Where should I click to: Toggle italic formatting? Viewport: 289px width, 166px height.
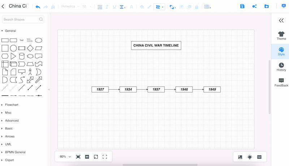coord(107,7)
